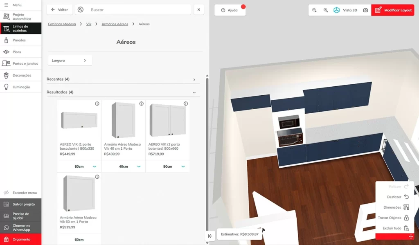Image resolution: width=419 pixels, height=245 pixels.
Task: Show info for Armário Aéreo Vik 40 cm
Action: pyautogui.click(x=141, y=103)
